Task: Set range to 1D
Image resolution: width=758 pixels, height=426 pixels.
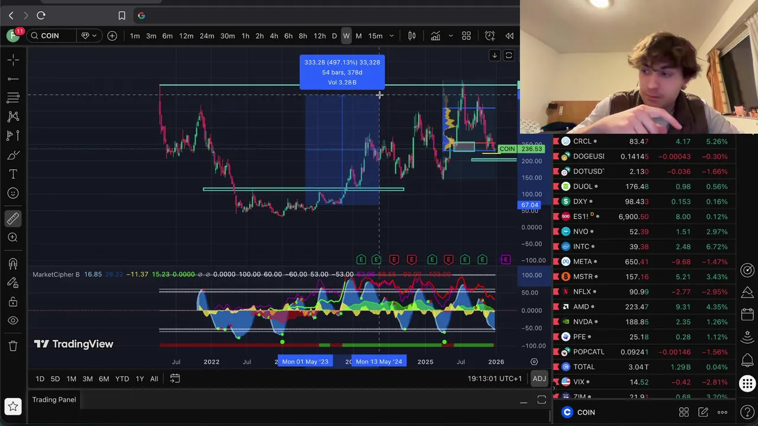Action: pyautogui.click(x=40, y=379)
